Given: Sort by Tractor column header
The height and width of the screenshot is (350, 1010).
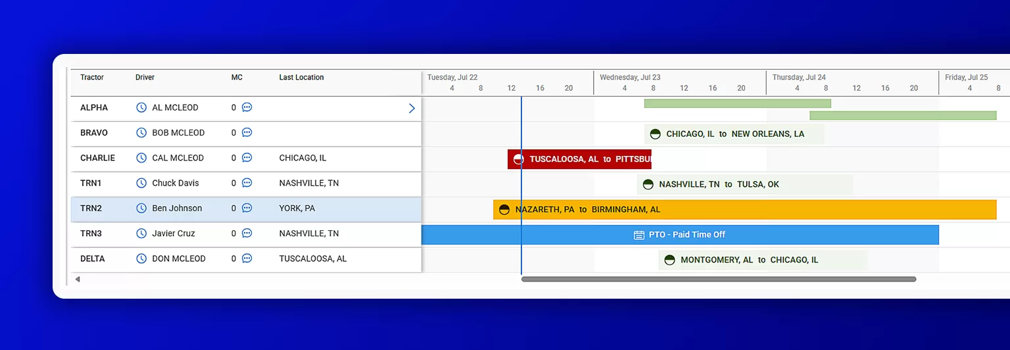Looking at the screenshot, I should coord(92,78).
